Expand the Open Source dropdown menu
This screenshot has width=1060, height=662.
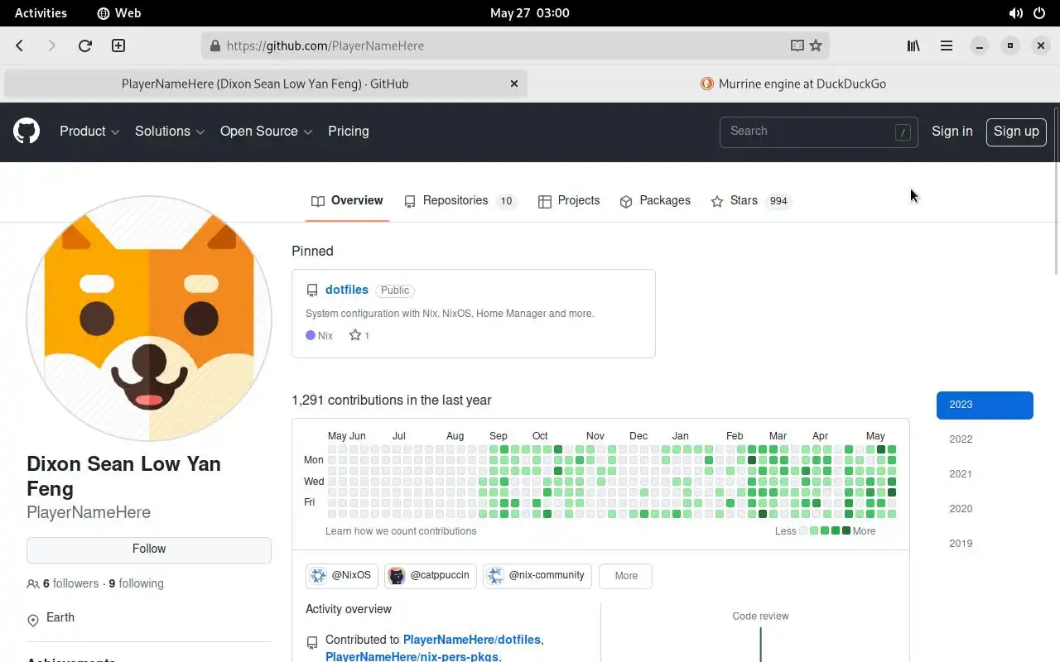coord(266,132)
